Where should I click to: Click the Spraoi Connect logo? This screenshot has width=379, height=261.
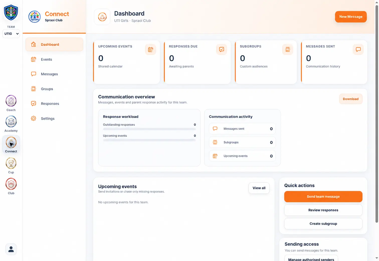point(35,17)
